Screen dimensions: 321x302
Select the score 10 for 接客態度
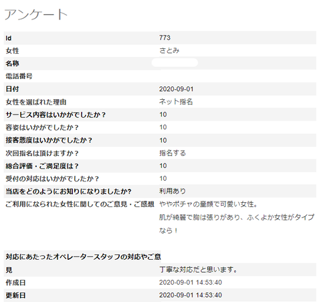pos(163,140)
